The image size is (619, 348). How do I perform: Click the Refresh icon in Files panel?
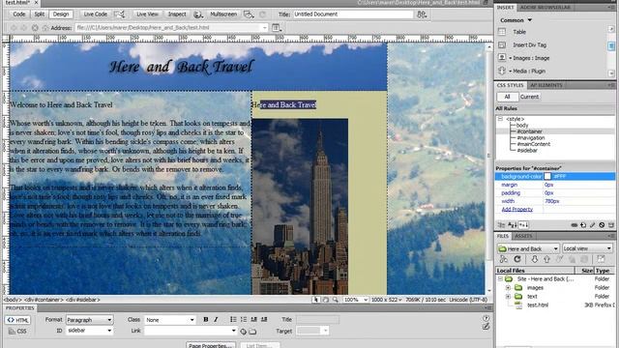coord(517,259)
